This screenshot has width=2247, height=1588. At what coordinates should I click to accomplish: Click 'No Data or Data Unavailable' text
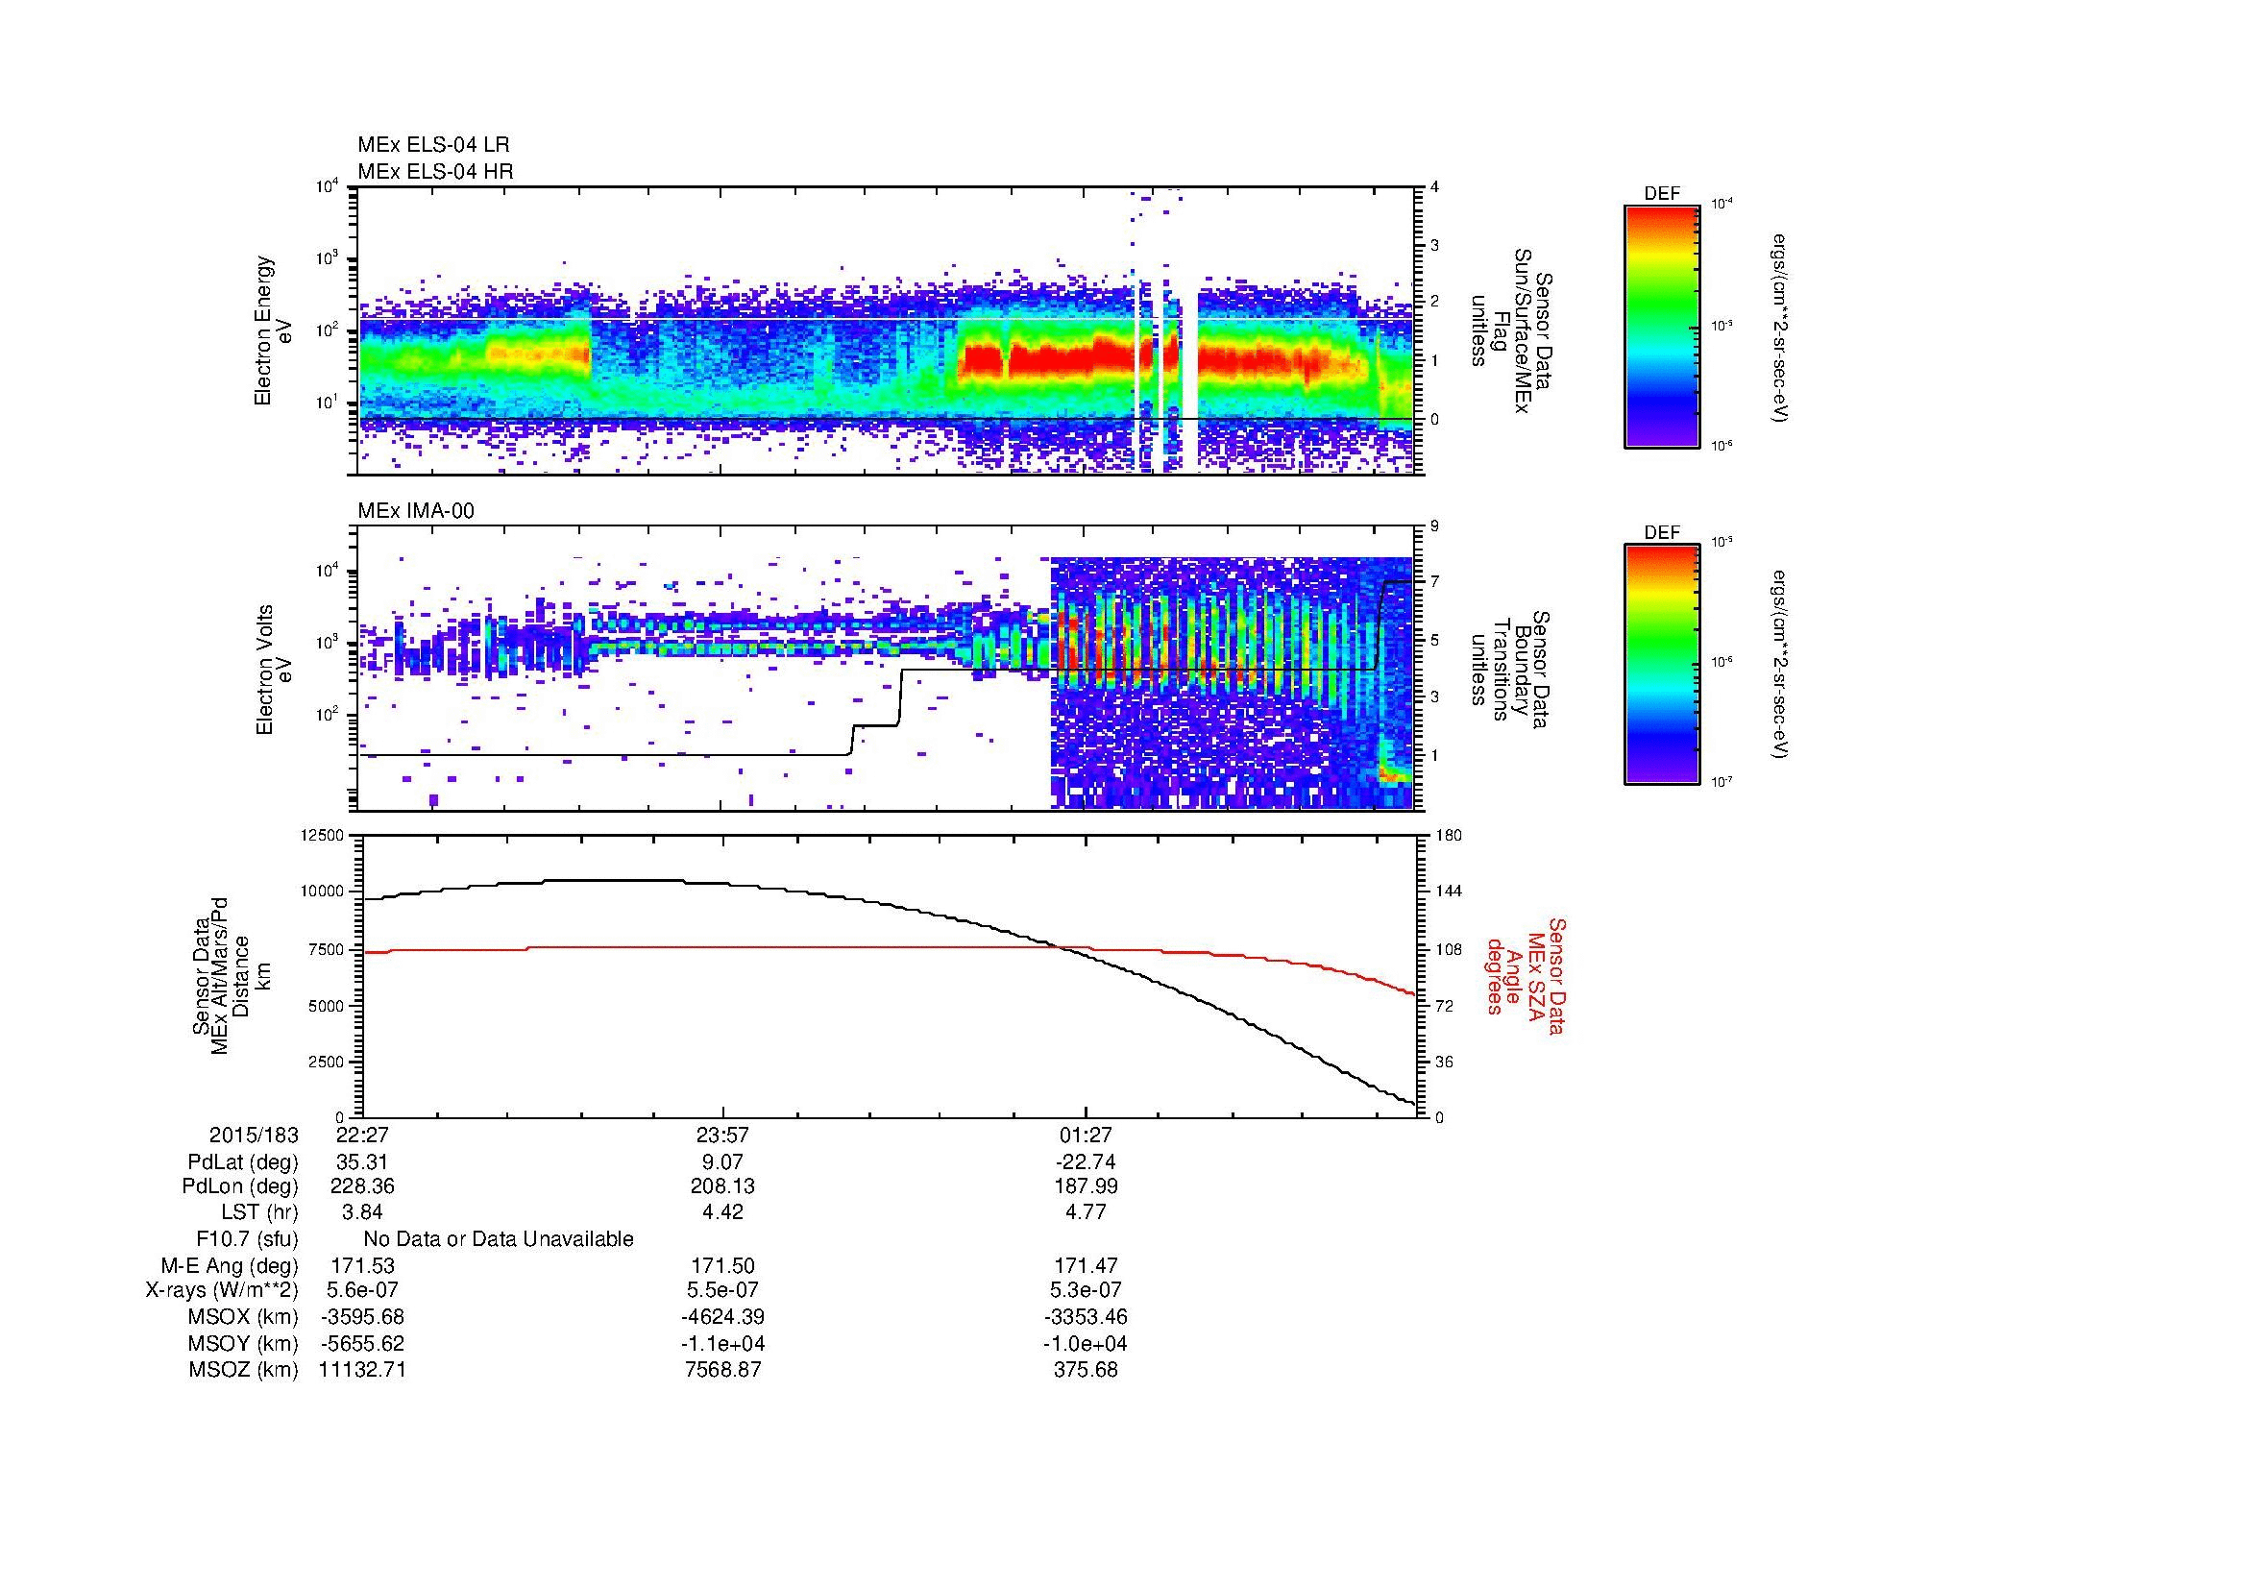pyautogui.click(x=499, y=1239)
